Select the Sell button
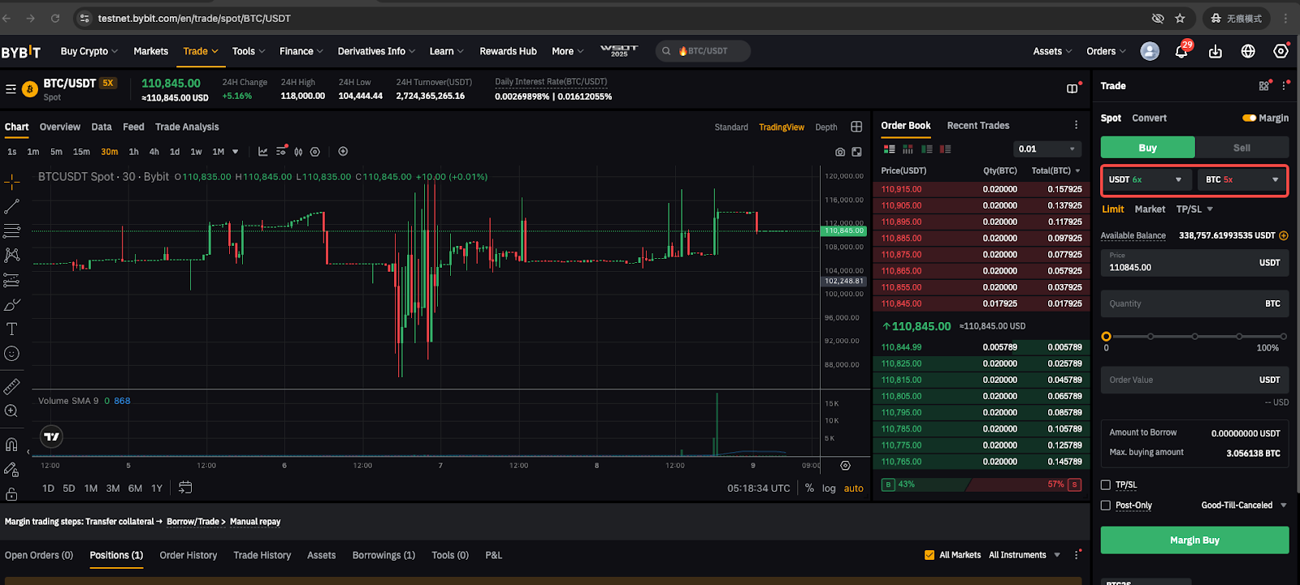Screen dimensions: 1300x585 click(x=1241, y=148)
